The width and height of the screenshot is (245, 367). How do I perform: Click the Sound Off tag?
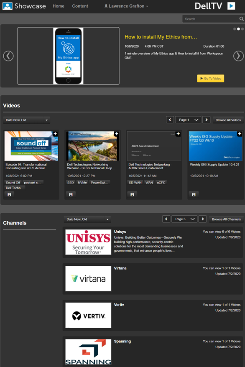click(x=13, y=183)
